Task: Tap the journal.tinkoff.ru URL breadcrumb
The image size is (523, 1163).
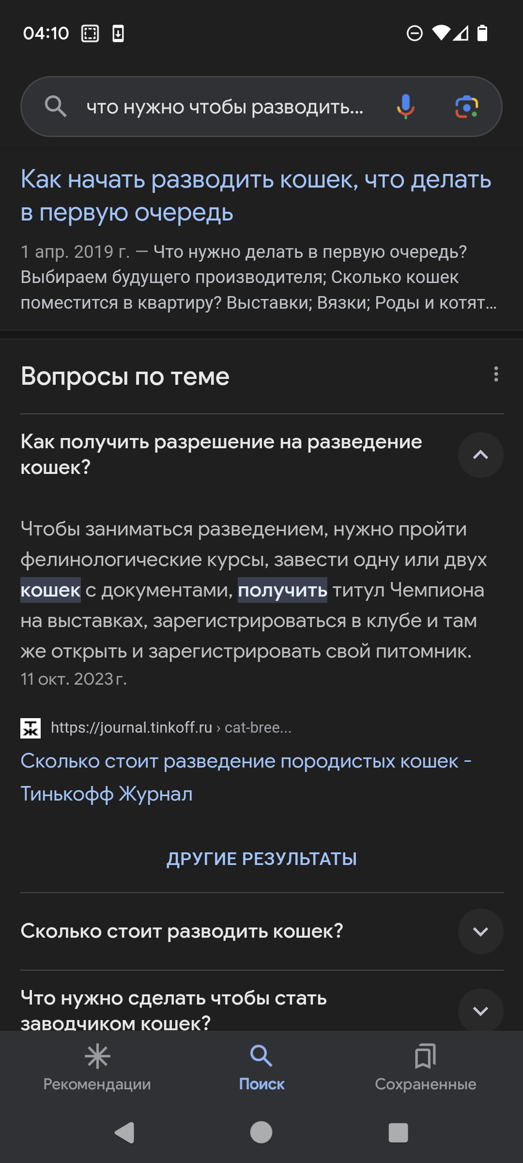Action: (x=171, y=727)
